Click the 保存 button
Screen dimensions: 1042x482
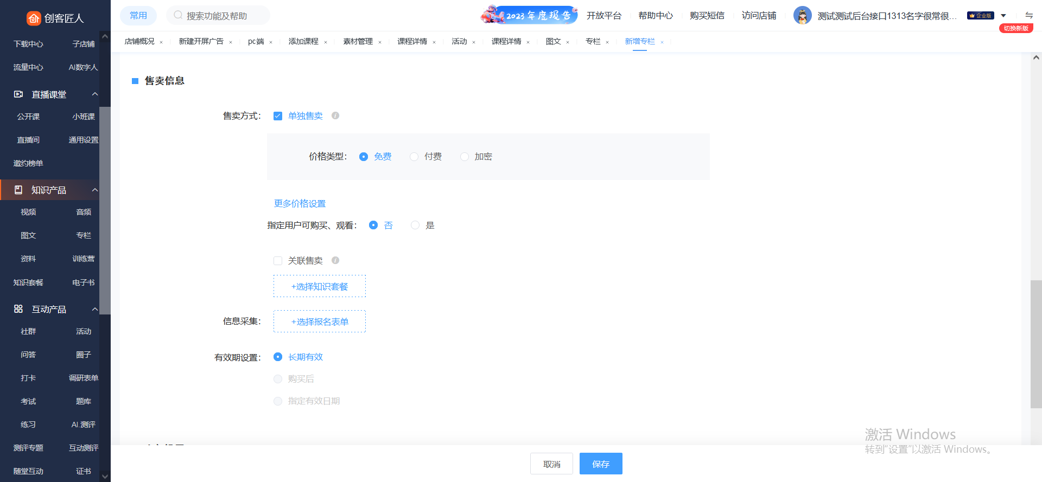(x=600, y=464)
